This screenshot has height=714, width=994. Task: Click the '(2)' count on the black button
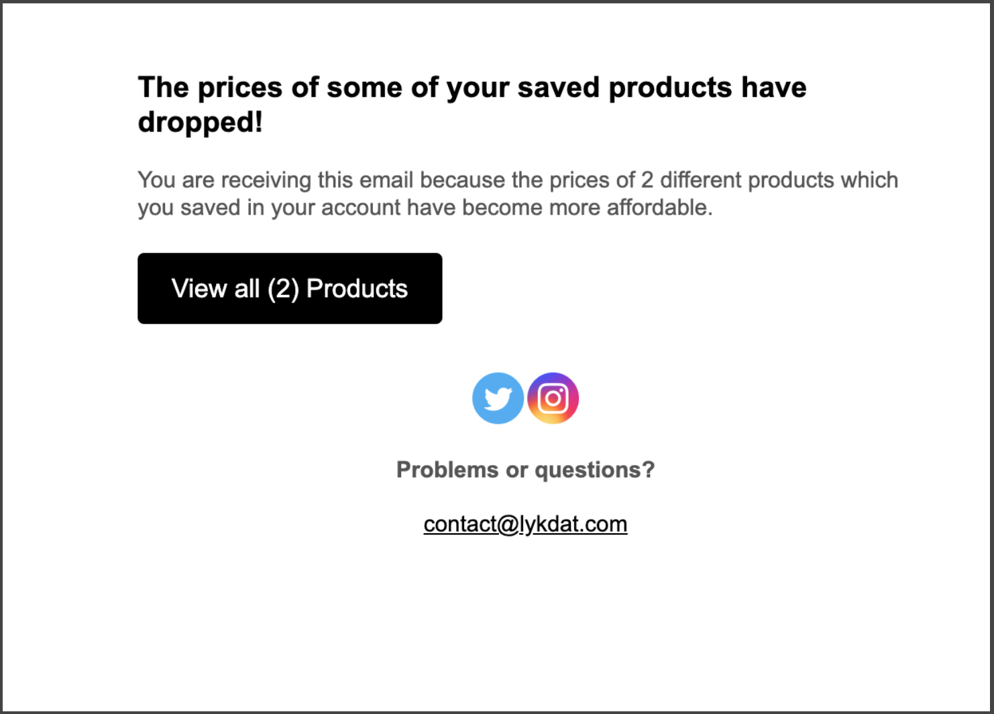point(283,289)
